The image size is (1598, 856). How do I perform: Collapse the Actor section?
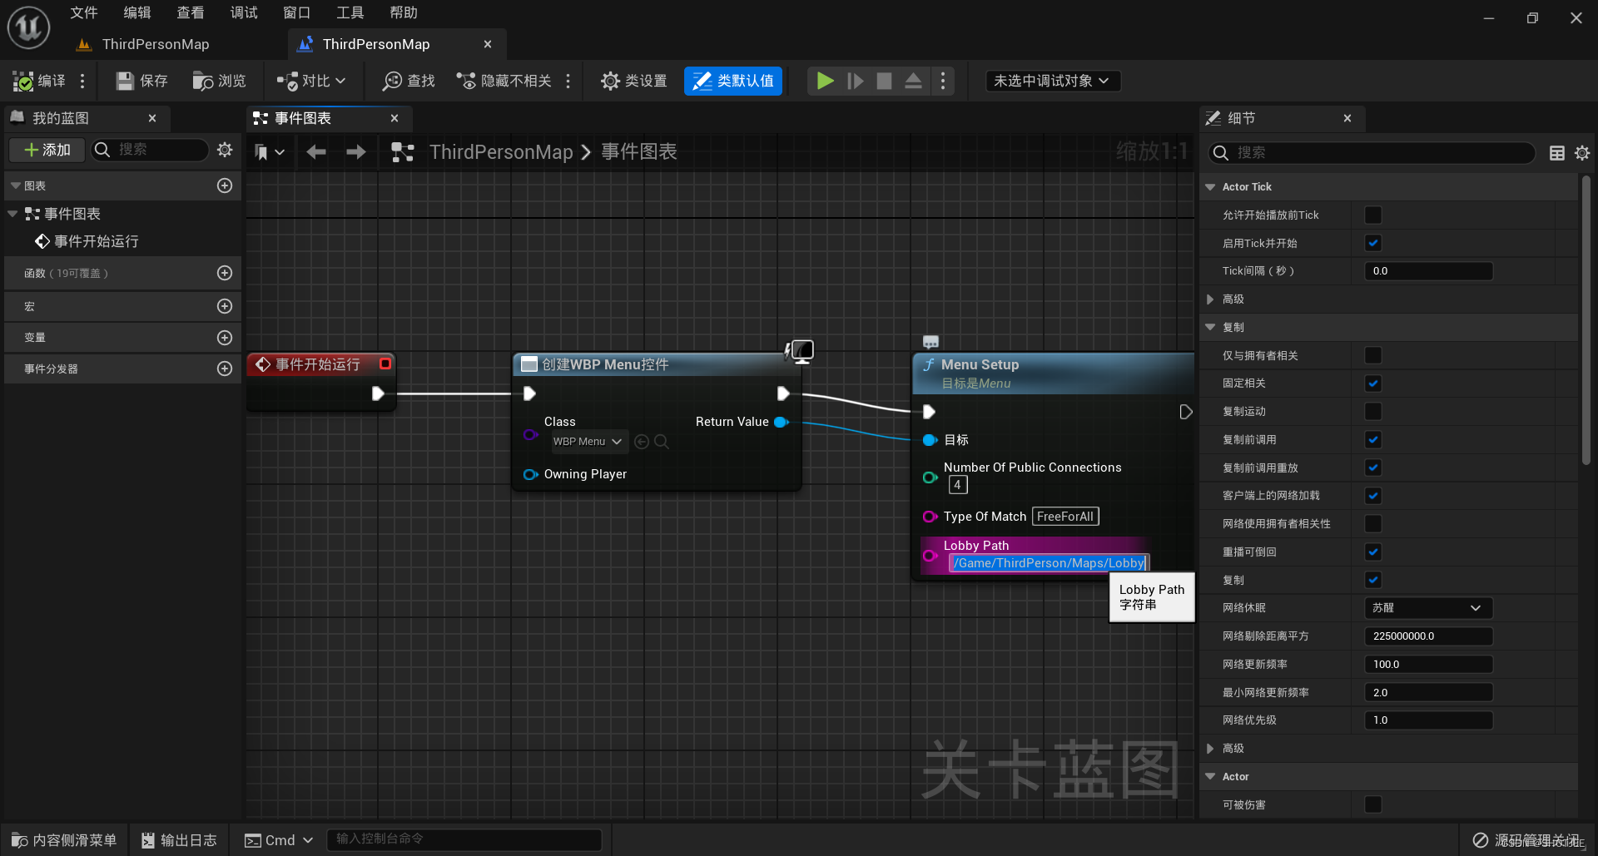(1211, 777)
